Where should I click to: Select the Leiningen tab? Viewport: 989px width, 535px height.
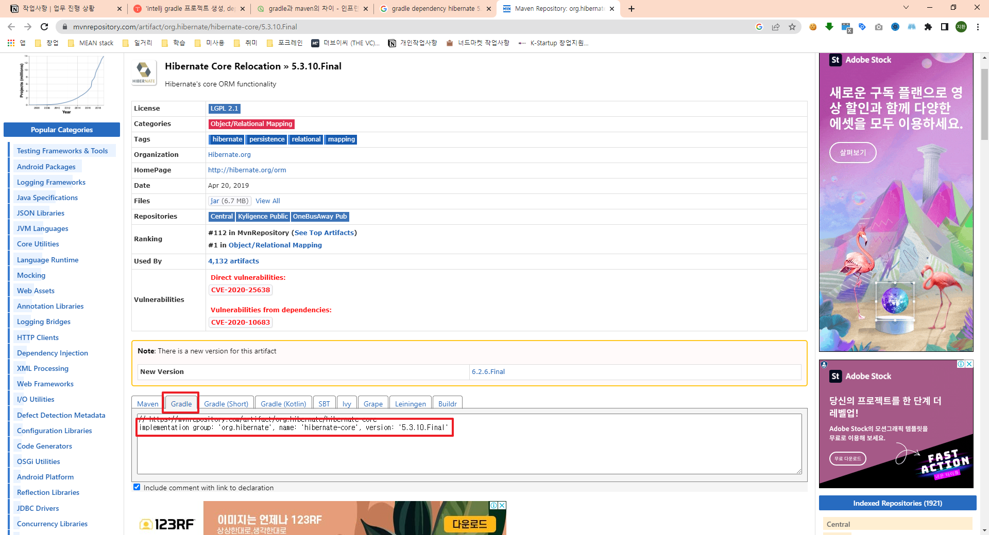(411, 404)
